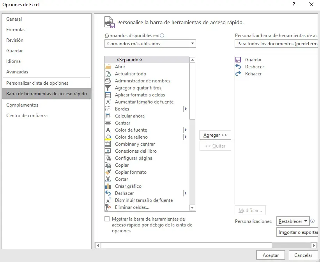Viewport: 320px width, 262px height.
Task: Expand the Bordes submenu arrow
Action: click(186, 109)
